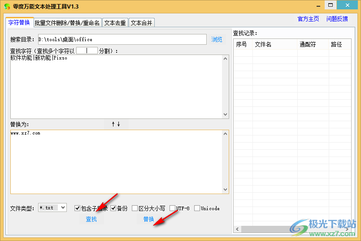Switch to the 字符替换 tab
Screen dimensions: 361x241
19,22
